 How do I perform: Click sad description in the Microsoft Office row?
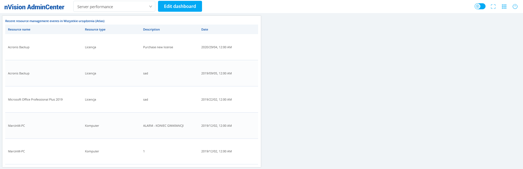145,99
